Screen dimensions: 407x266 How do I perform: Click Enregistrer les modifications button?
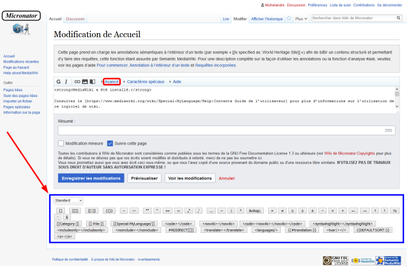91,178
